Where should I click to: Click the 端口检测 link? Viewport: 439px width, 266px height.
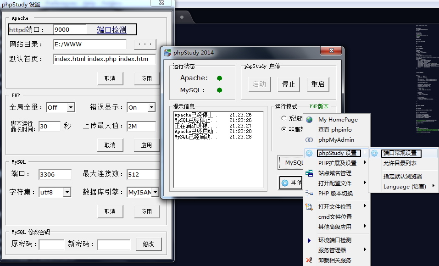[112, 30]
